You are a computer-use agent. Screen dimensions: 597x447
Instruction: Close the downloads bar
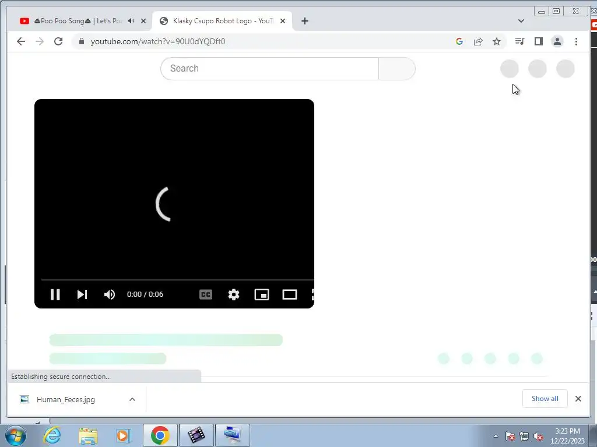pos(578,399)
